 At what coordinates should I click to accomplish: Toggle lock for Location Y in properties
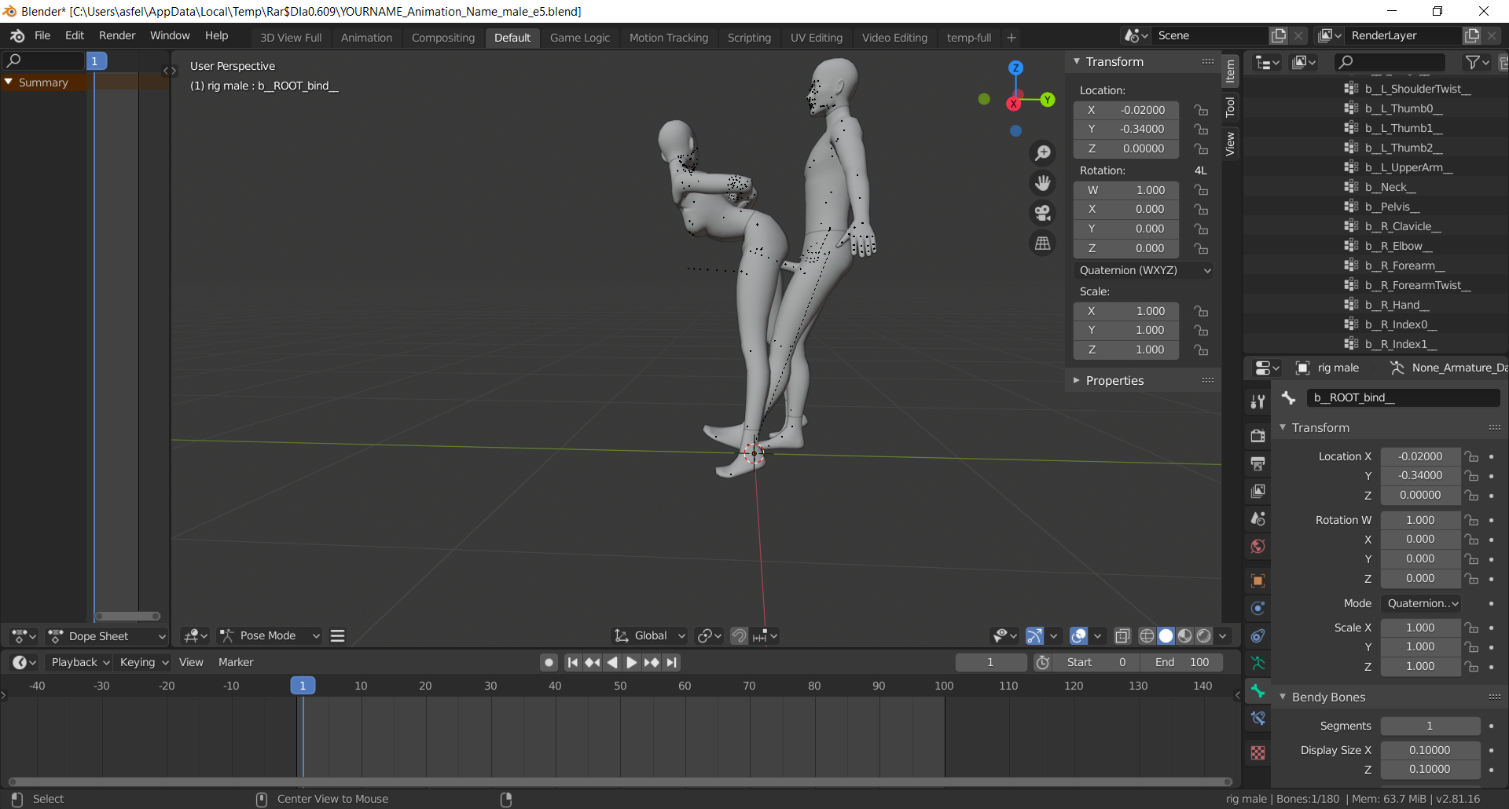[x=1471, y=476]
